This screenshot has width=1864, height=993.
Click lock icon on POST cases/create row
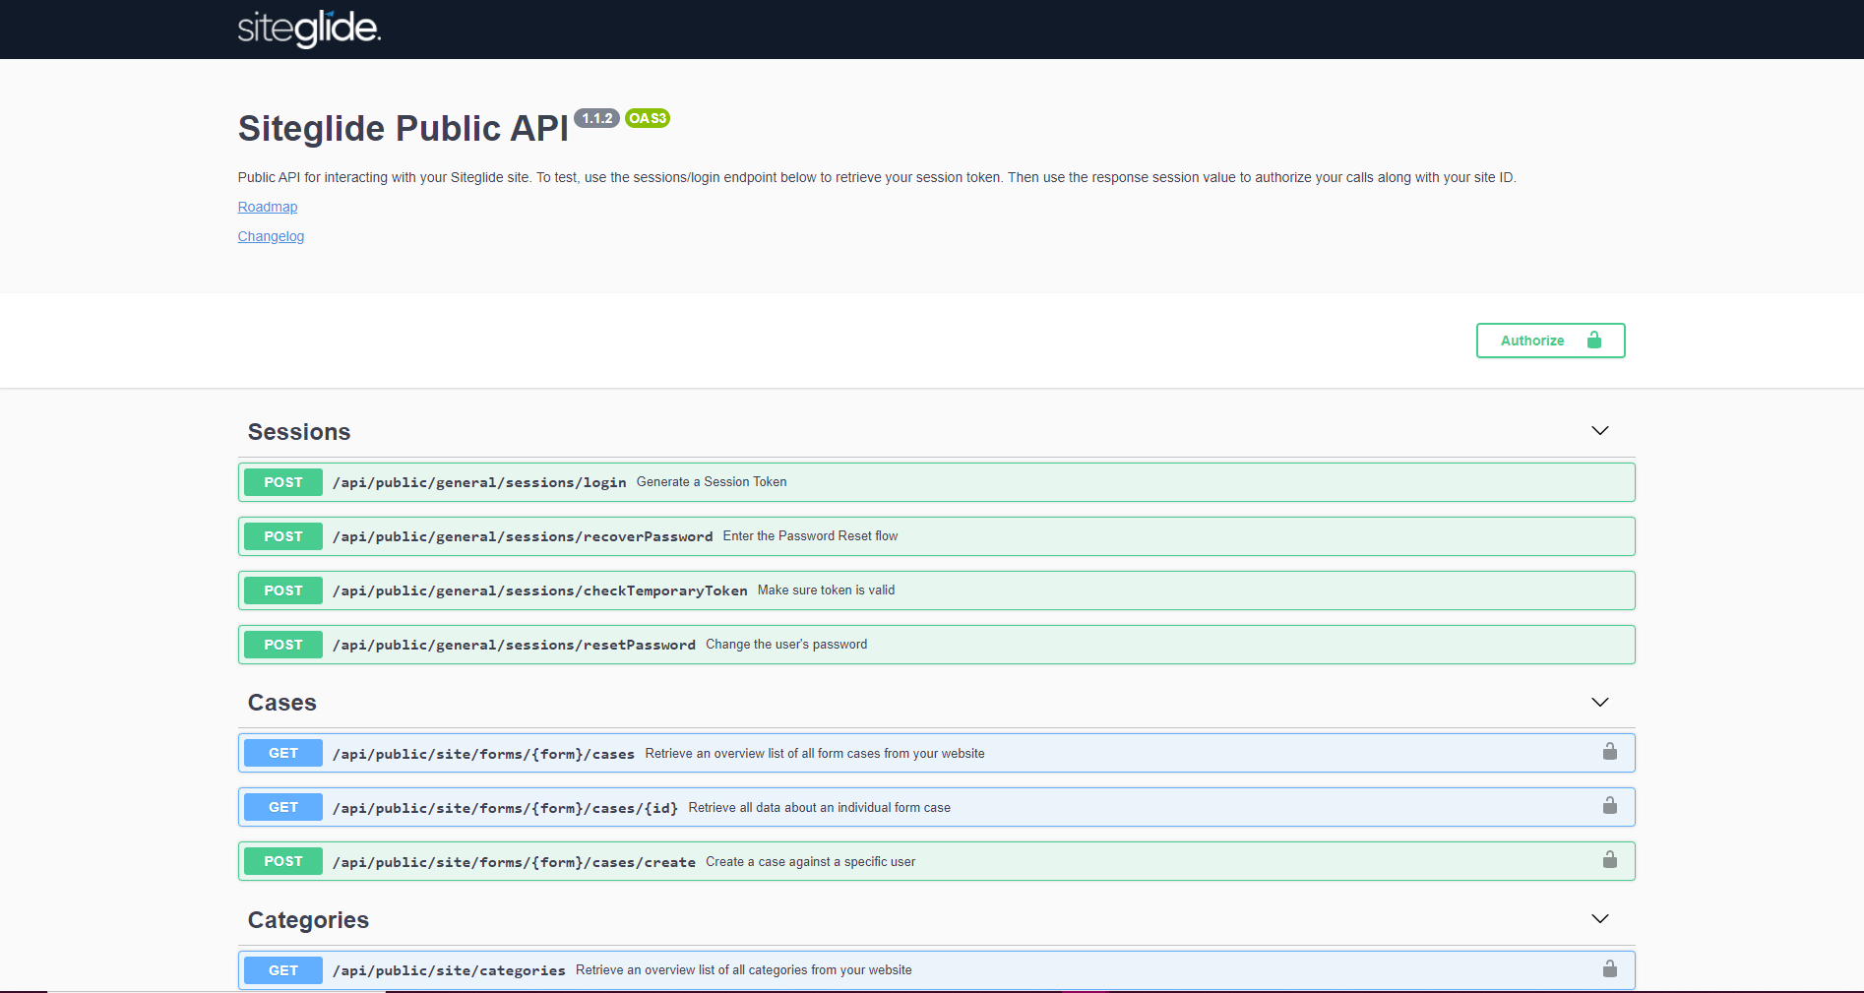pyautogui.click(x=1610, y=860)
